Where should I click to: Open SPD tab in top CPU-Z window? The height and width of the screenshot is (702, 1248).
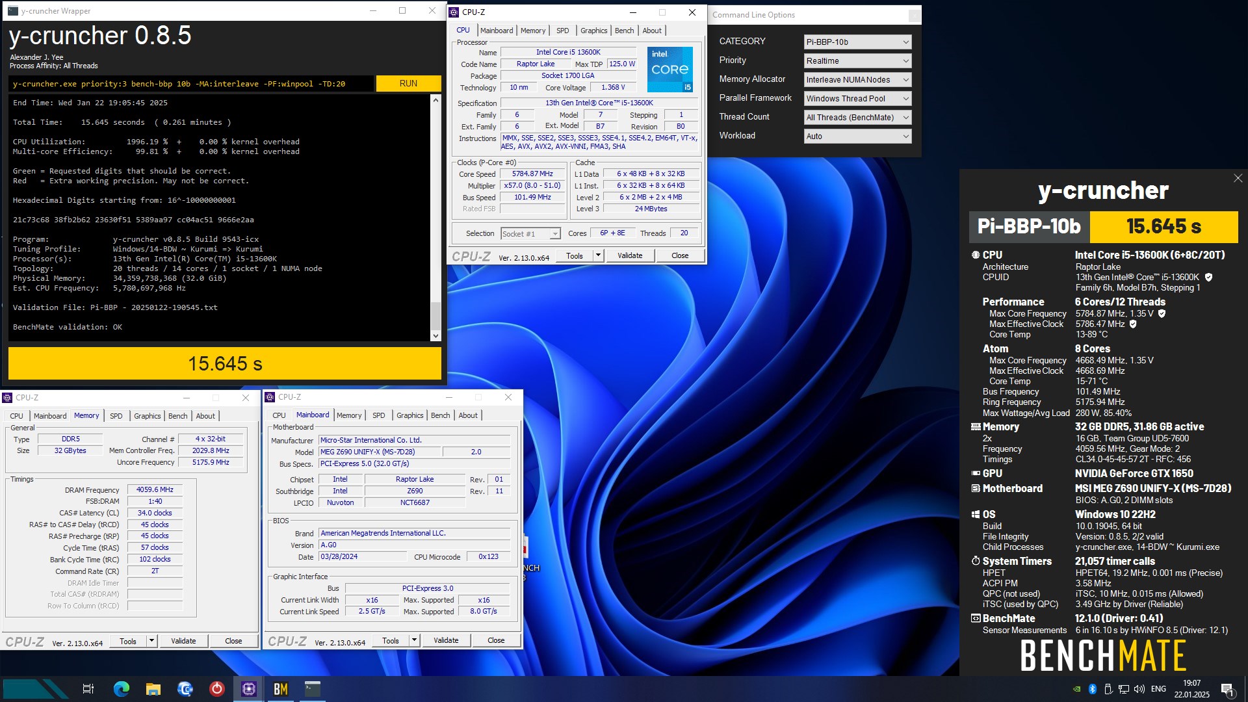(563, 31)
